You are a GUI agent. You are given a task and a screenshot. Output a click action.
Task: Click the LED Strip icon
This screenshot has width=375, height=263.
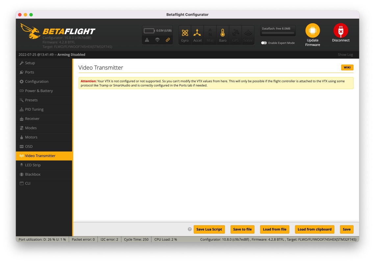[x=21, y=165]
